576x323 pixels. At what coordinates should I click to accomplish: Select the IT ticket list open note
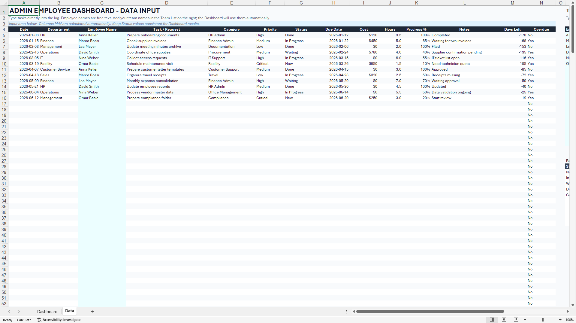pyautogui.click(x=464, y=58)
